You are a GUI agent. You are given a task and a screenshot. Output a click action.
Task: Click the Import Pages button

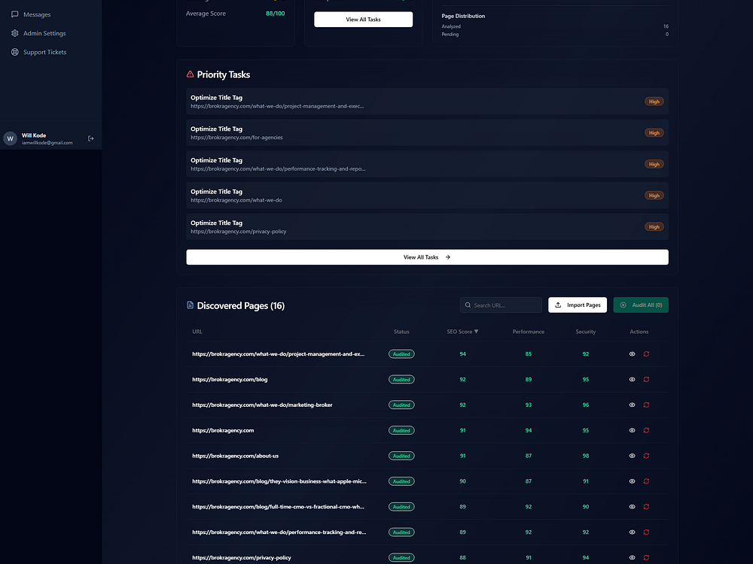click(578, 305)
